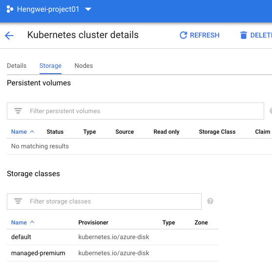Switch to the Nodes tab
This screenshot has height=264, width=272.
(x=84, y=66)
